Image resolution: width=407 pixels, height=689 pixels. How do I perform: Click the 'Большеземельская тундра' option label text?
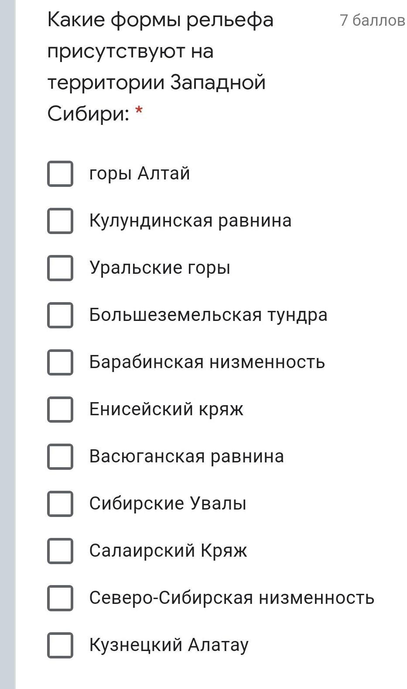click(208, 315)
